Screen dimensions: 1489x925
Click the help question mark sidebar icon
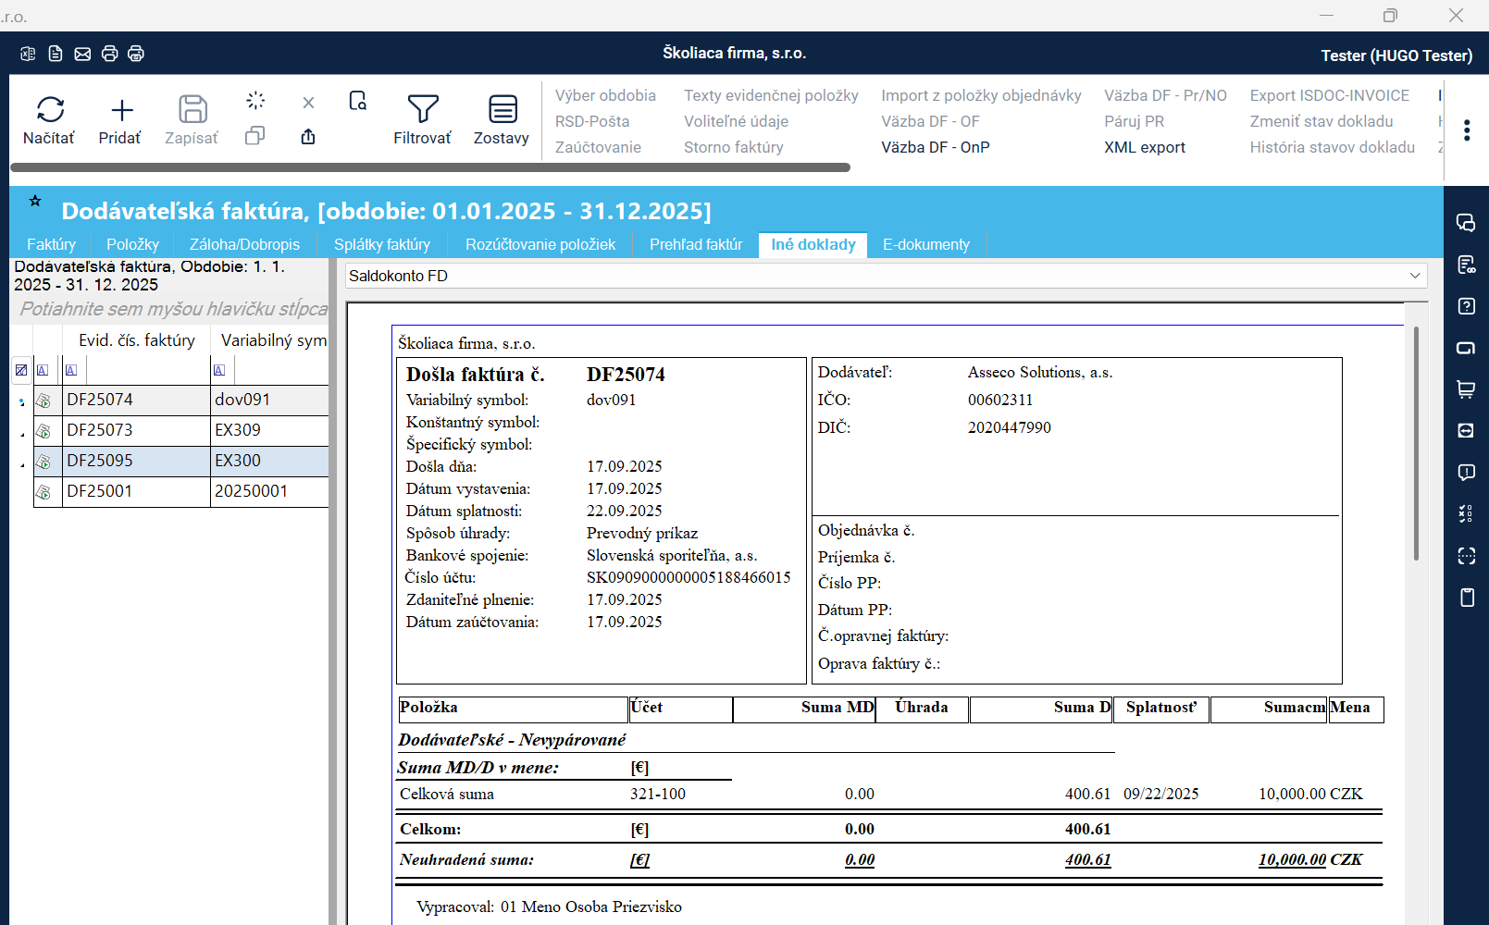(1466, 306)
